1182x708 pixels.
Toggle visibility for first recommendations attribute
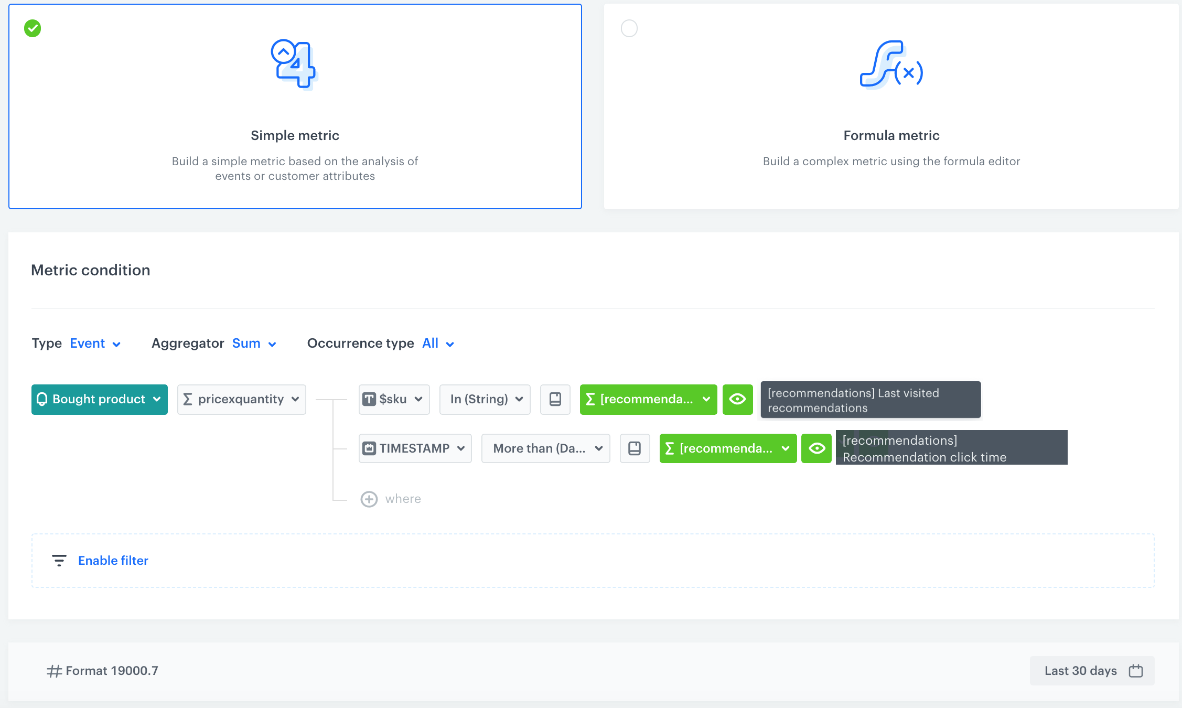click(737, 400)
